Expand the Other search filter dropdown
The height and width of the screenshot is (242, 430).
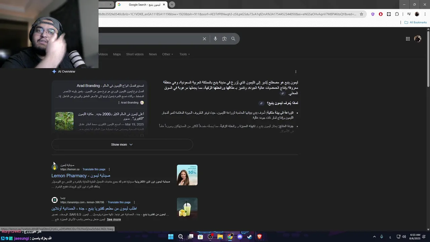(168, 54)
